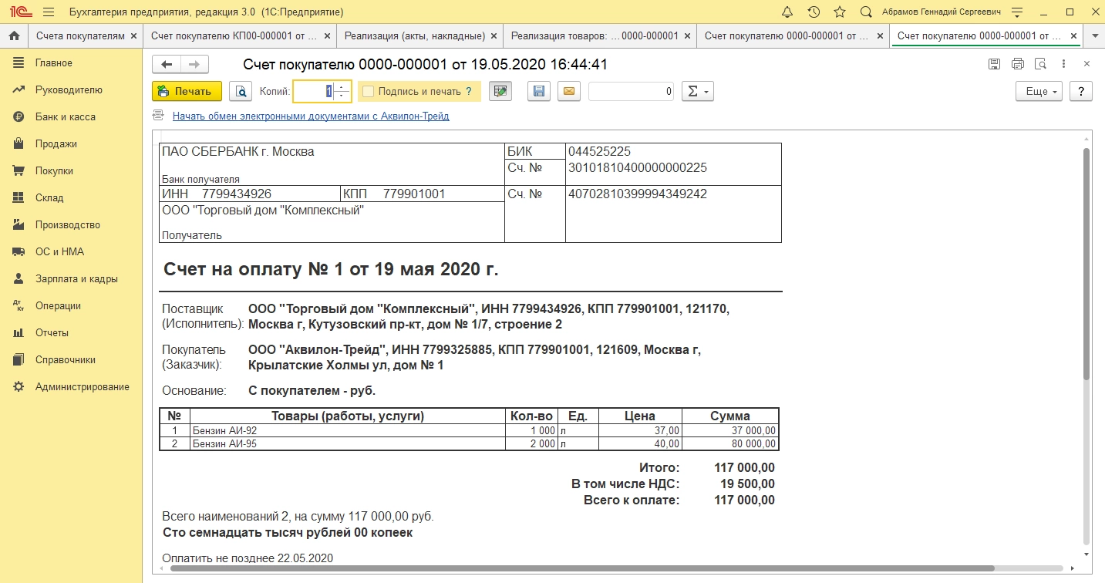The width and height of the screenshot is (1105, 583).
Task: Close the Счет покупателю КП00-000001 tab
Action: (x=327, y=36)
